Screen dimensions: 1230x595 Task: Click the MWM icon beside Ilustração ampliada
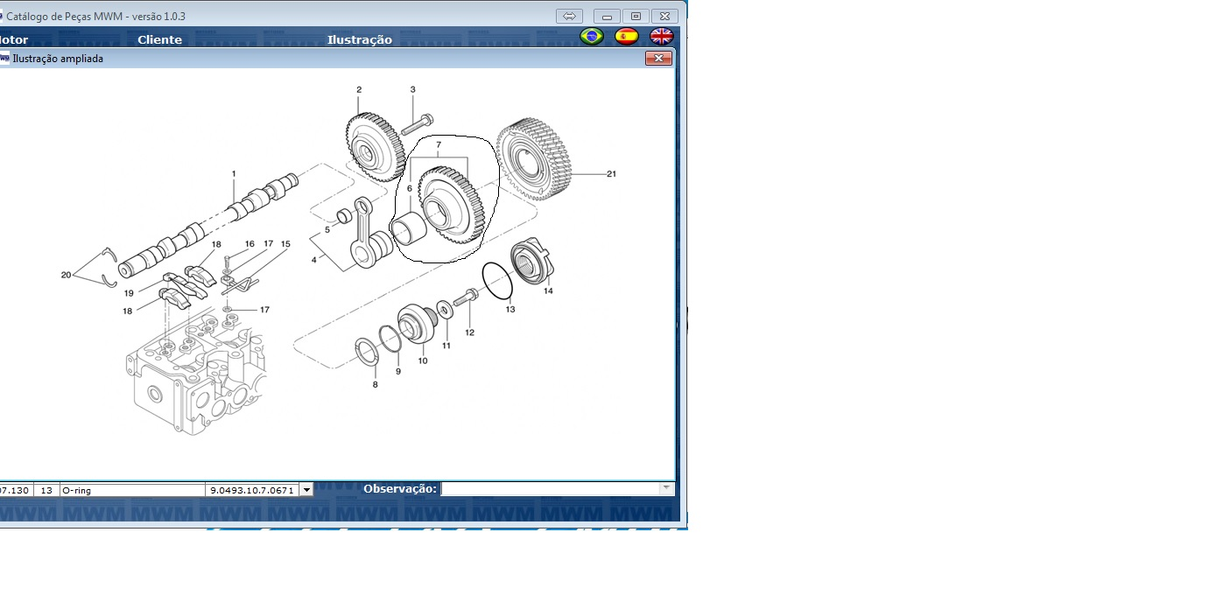[4, 59]
